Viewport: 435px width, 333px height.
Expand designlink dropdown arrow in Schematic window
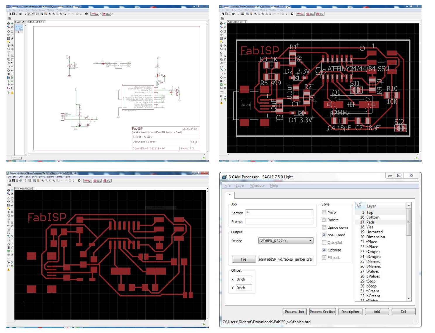pyautogui.click(x=101, y=14)
